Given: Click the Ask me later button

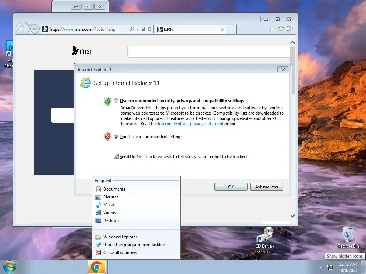Looking at the screenshot, I should pyautogui.click(x=267, y=187).
